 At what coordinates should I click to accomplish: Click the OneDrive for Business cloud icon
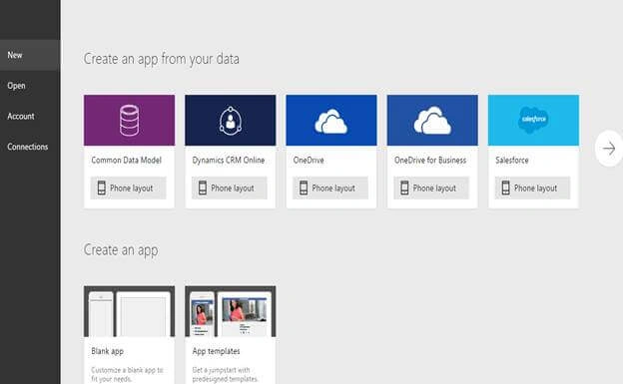click(432, 121)
